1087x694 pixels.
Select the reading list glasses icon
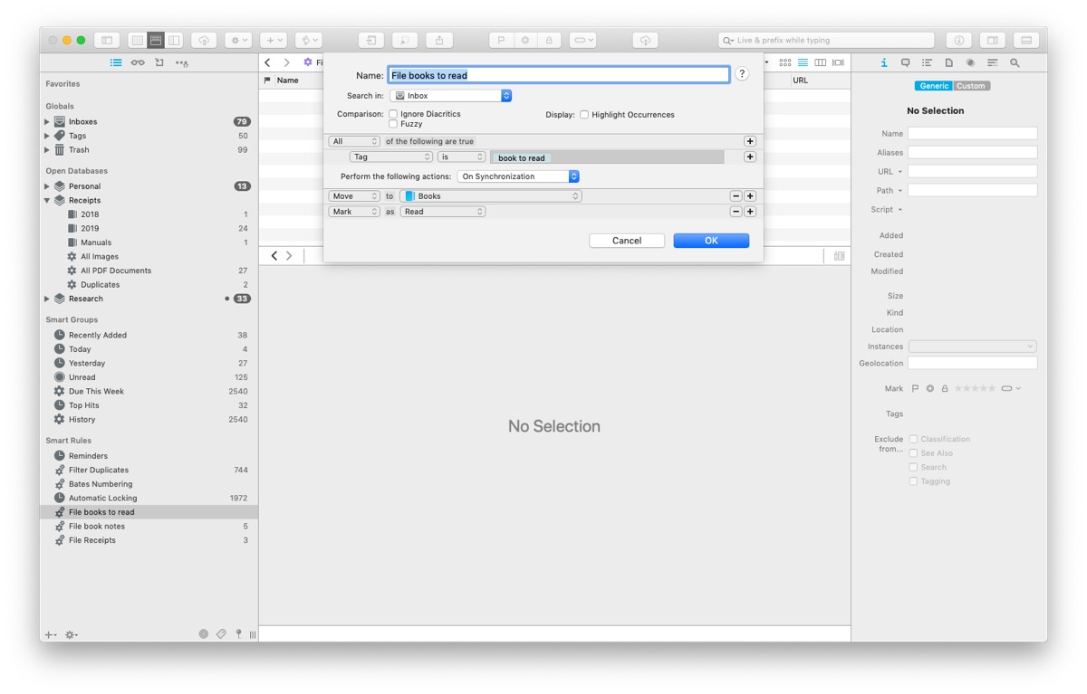pos(138,63)
